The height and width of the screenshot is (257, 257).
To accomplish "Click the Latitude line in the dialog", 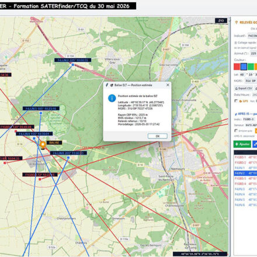I will (x=141, y=102).
